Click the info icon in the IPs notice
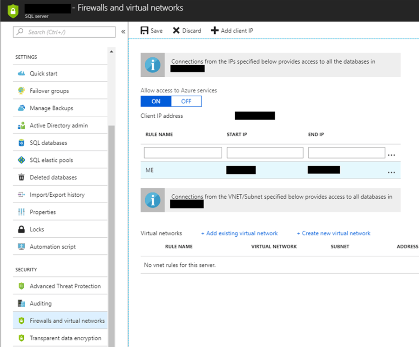Screen dimensions: 419x347 tap(153, 65)
